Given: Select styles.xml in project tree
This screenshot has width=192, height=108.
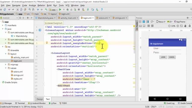Looking at the screenshot, I should pos(17,79).
